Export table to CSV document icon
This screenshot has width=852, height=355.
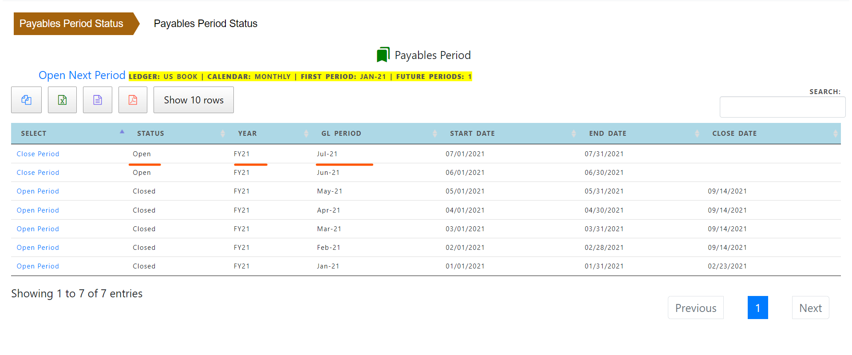98,100
